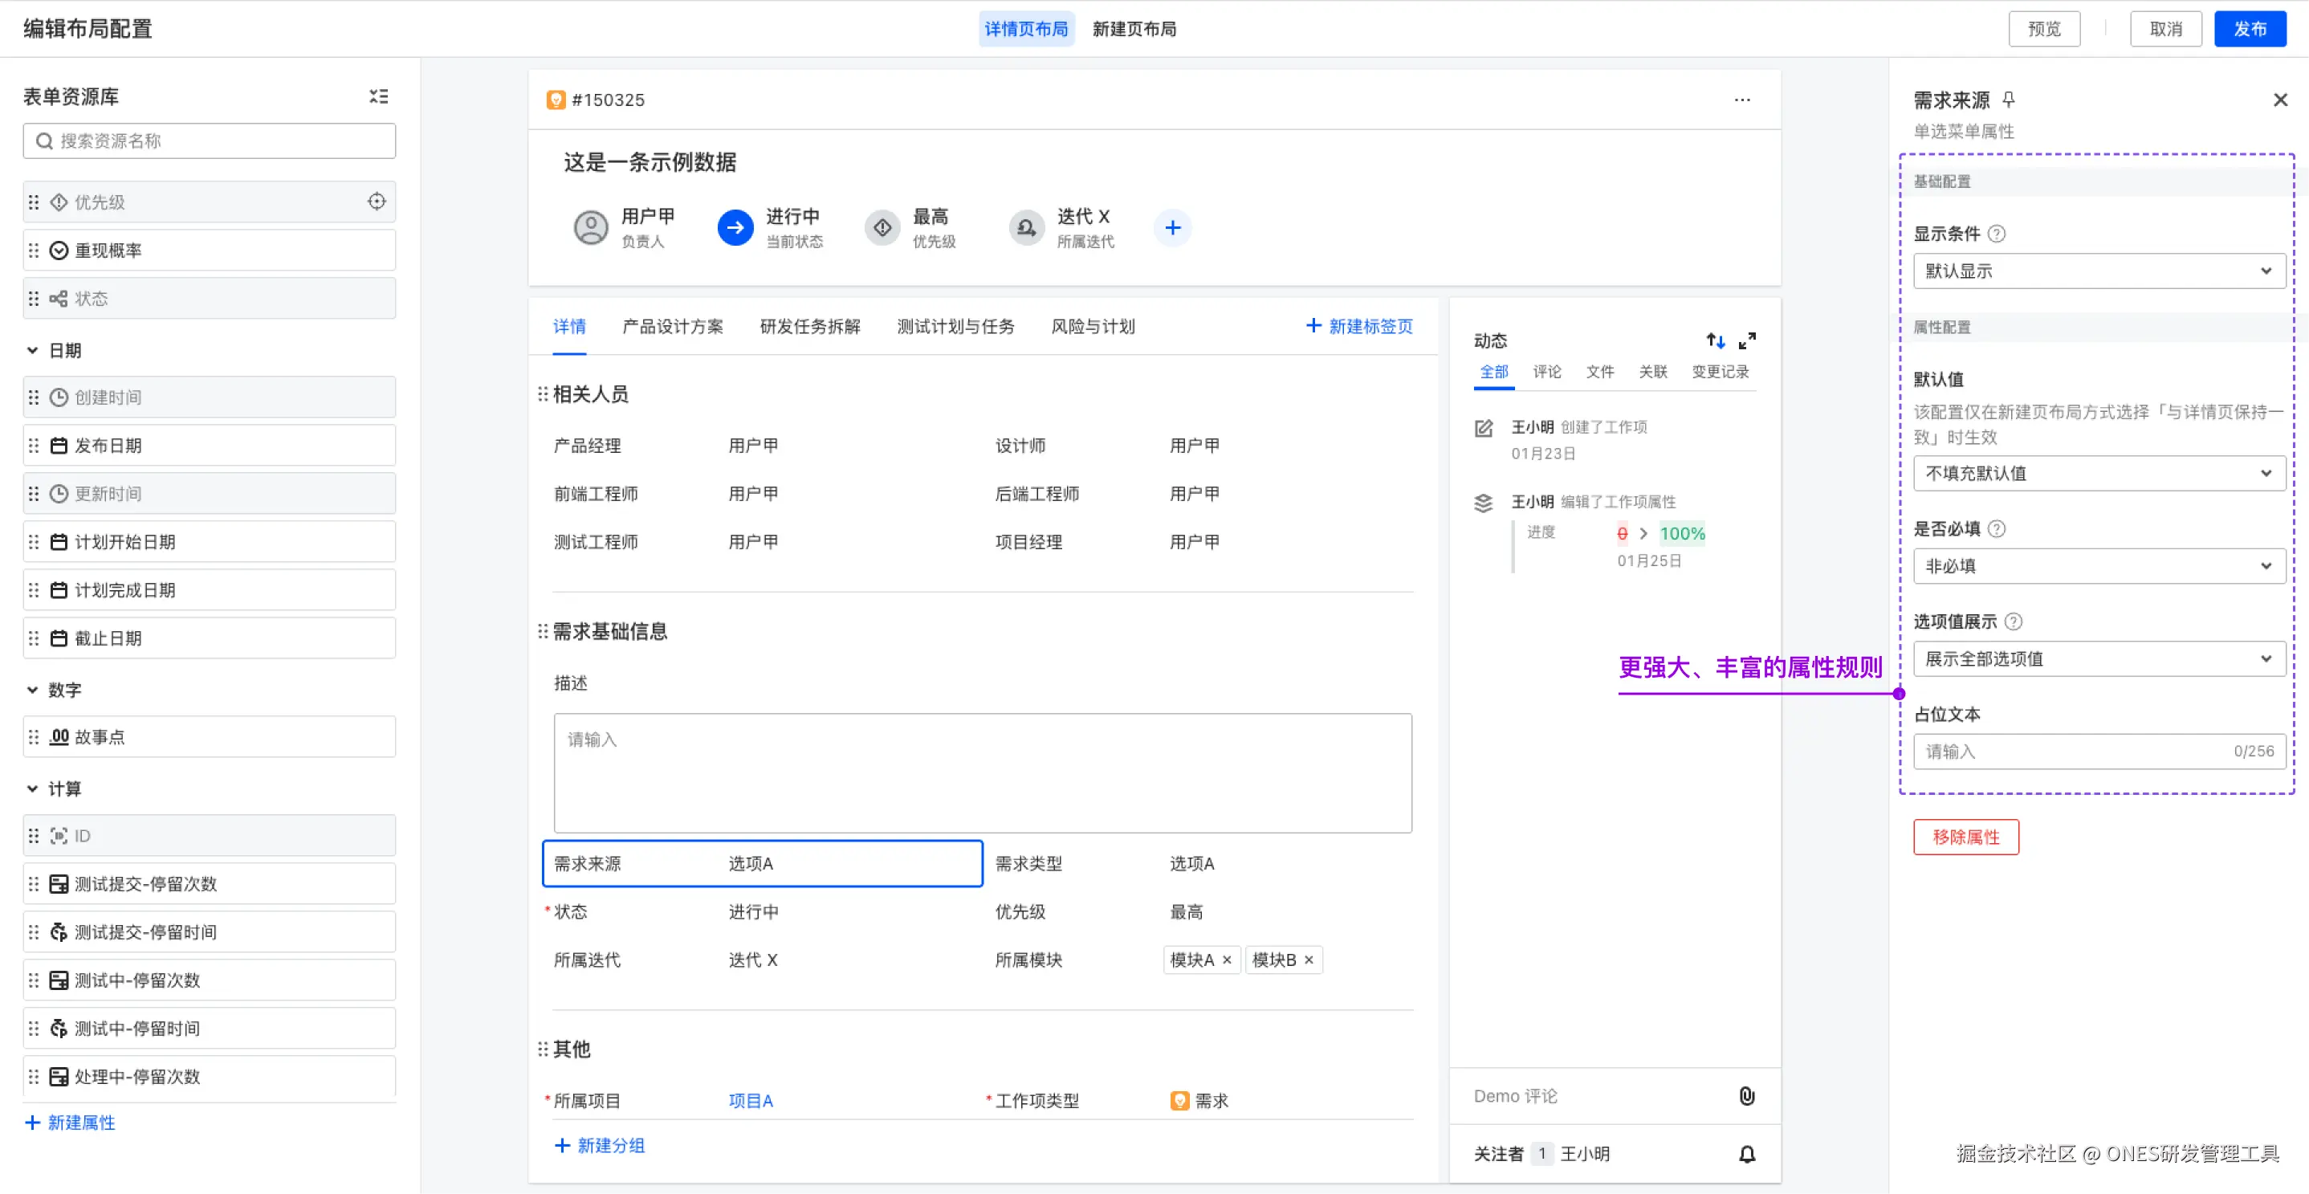
Task: Switch to the 新建页布局 tab
Action: coord(1134,29)
